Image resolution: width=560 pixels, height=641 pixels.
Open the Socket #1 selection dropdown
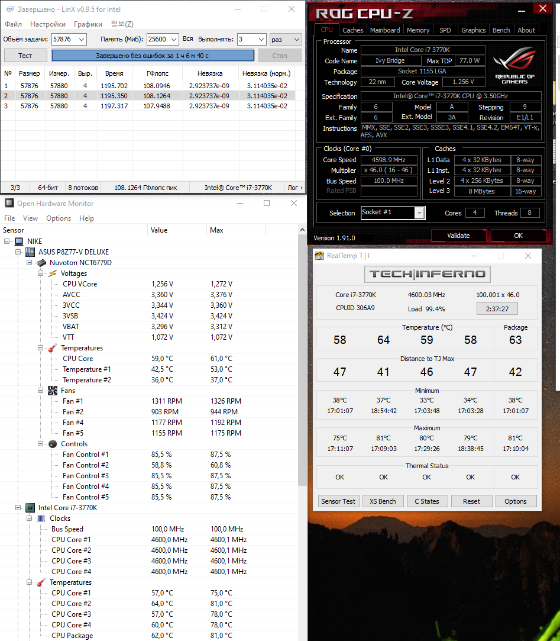click(x=419, y=213)
